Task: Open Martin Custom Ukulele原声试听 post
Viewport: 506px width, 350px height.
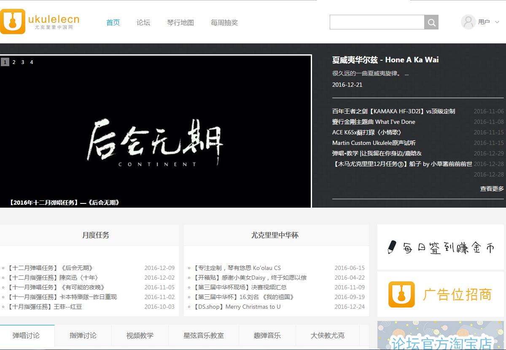Action: [374, 143]
